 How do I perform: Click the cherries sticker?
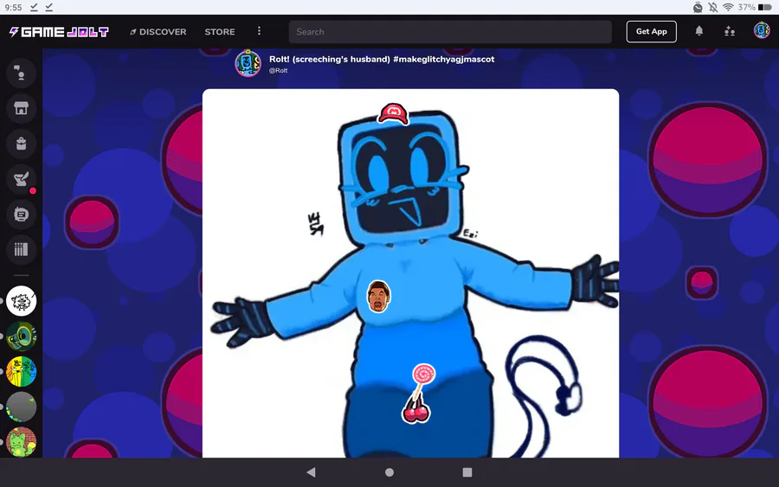point(416,411)
